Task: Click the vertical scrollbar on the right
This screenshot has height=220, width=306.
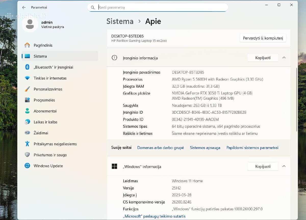Action: 296,99
